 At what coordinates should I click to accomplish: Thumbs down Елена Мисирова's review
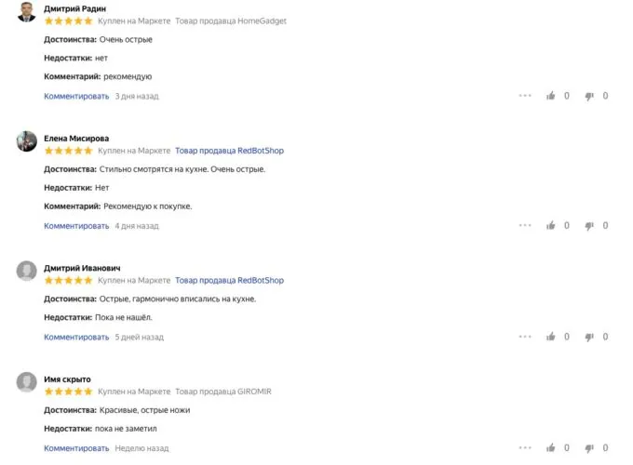coord(589,225)
